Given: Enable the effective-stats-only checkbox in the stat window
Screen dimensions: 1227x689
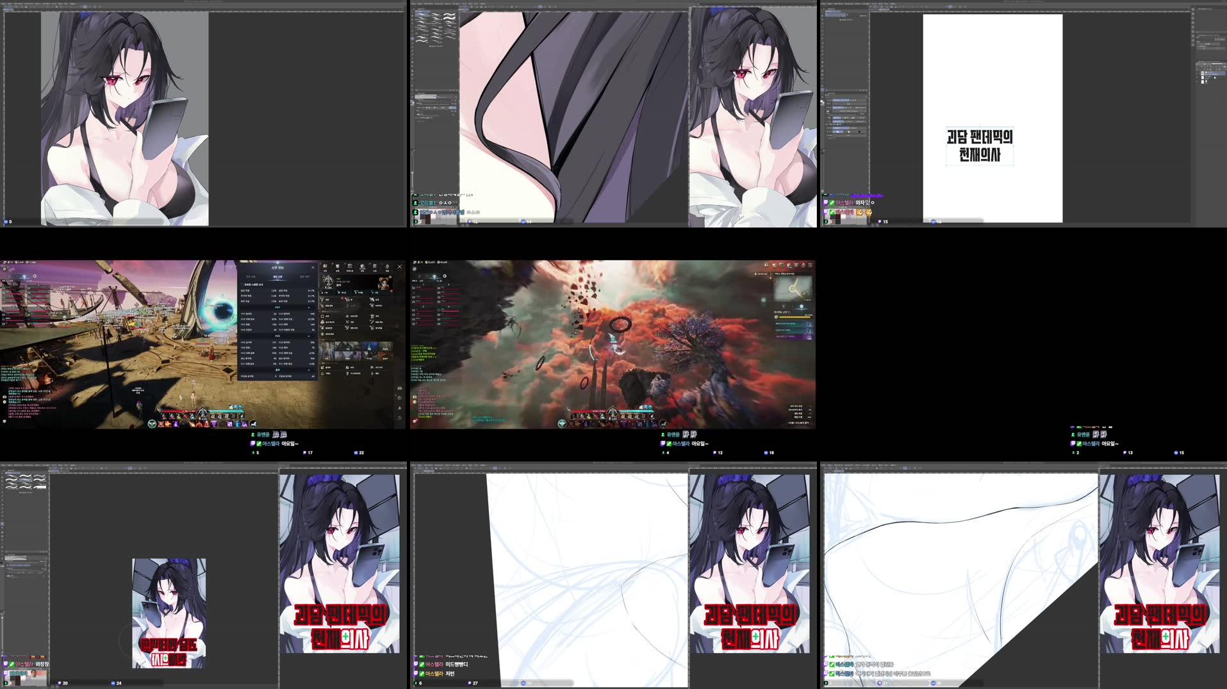Looking at the screenshot, I should coord(242,283).
